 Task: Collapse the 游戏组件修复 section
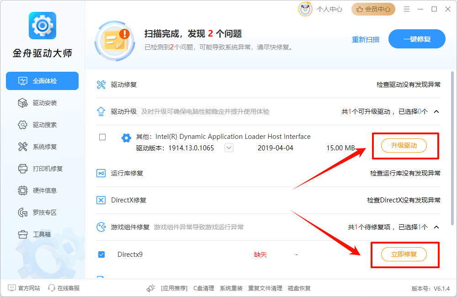436,227
